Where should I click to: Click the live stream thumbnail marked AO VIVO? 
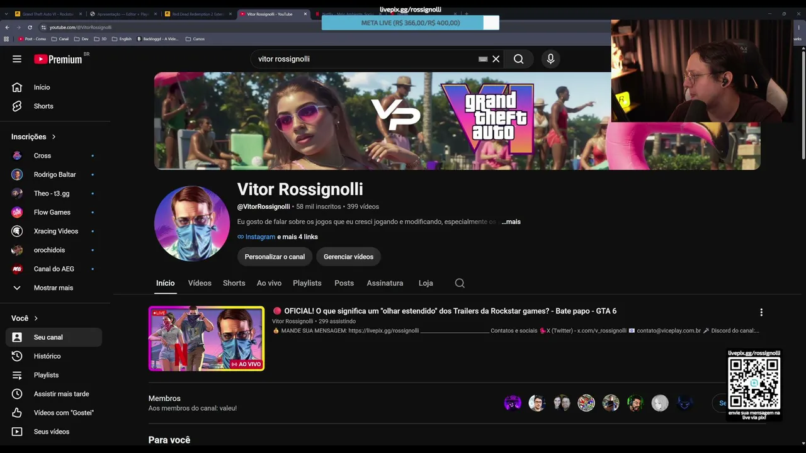[x=207, y=338]
